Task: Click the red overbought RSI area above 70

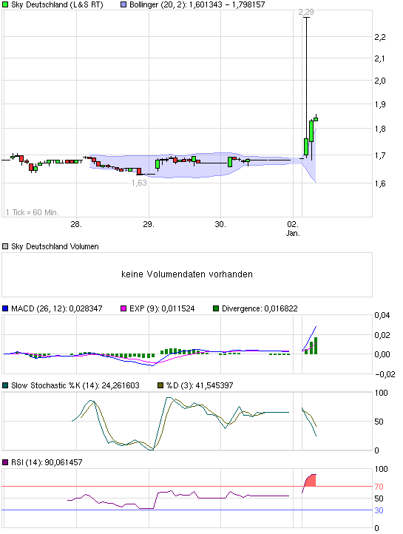Action: point(311,481)
